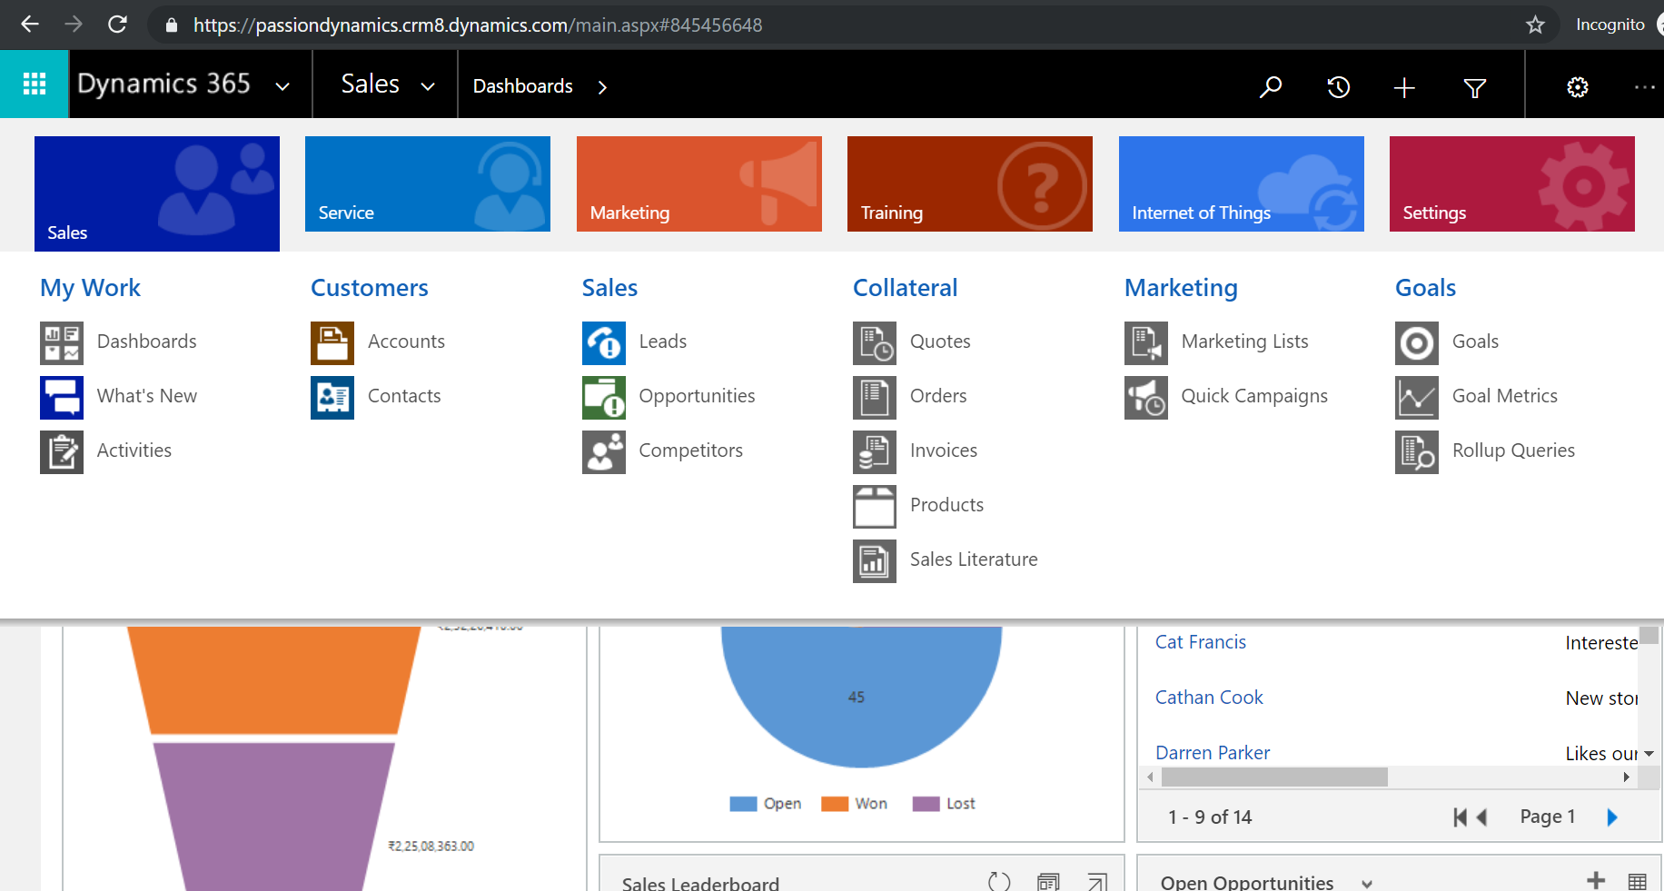
Task: Open advanced find funnel icon
Action: click(1474, 87)
